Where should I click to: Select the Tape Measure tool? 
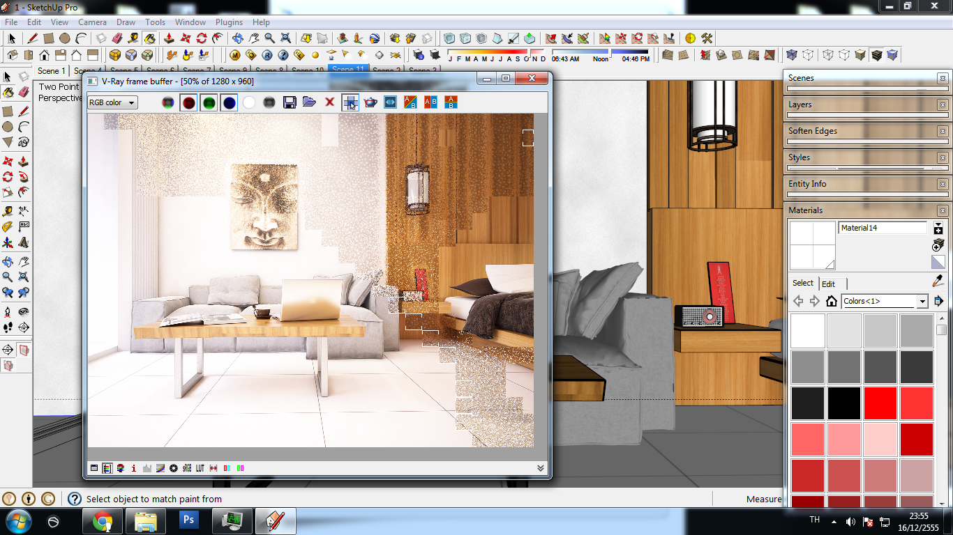click(133, 38)
